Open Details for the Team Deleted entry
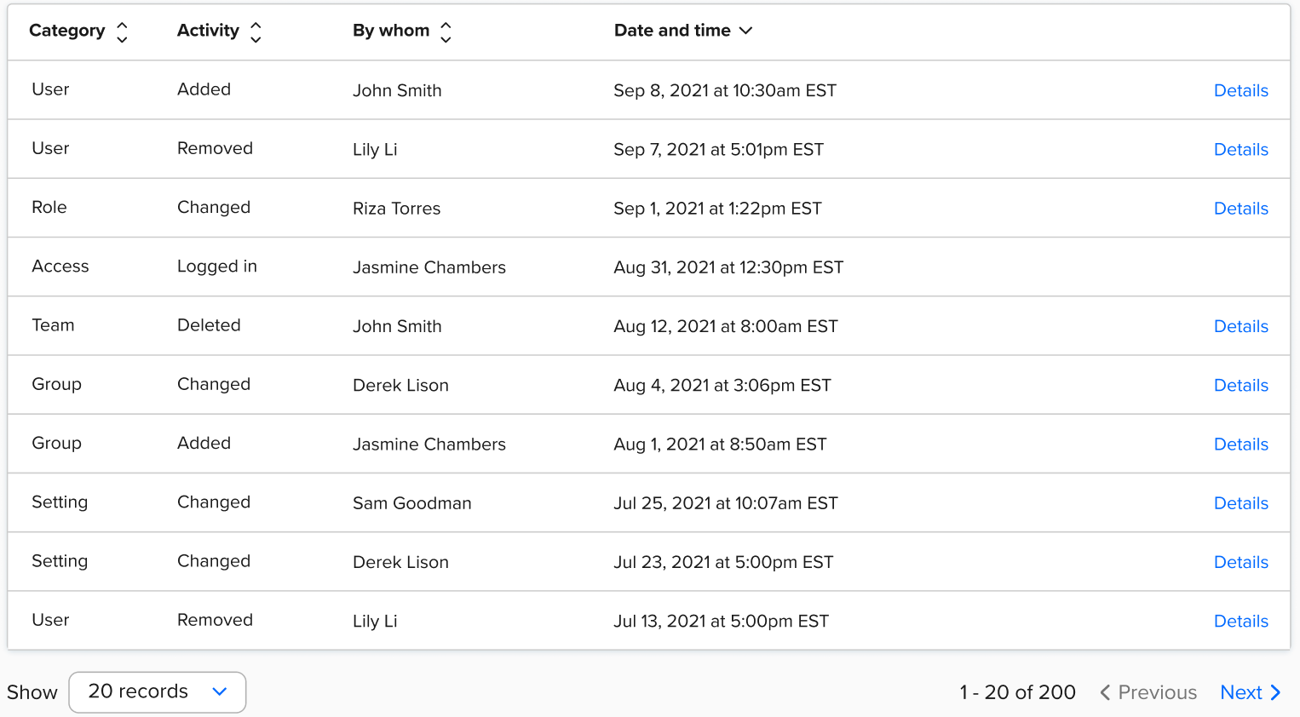This screenshot has height=717, width=1300. (1241, 326)
